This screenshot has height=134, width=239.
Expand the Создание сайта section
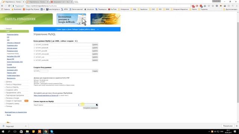12,90
